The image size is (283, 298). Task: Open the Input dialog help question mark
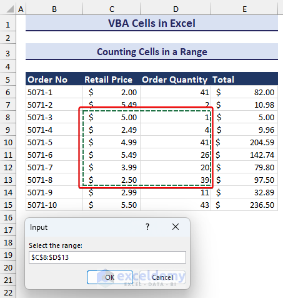click(147, 227)
